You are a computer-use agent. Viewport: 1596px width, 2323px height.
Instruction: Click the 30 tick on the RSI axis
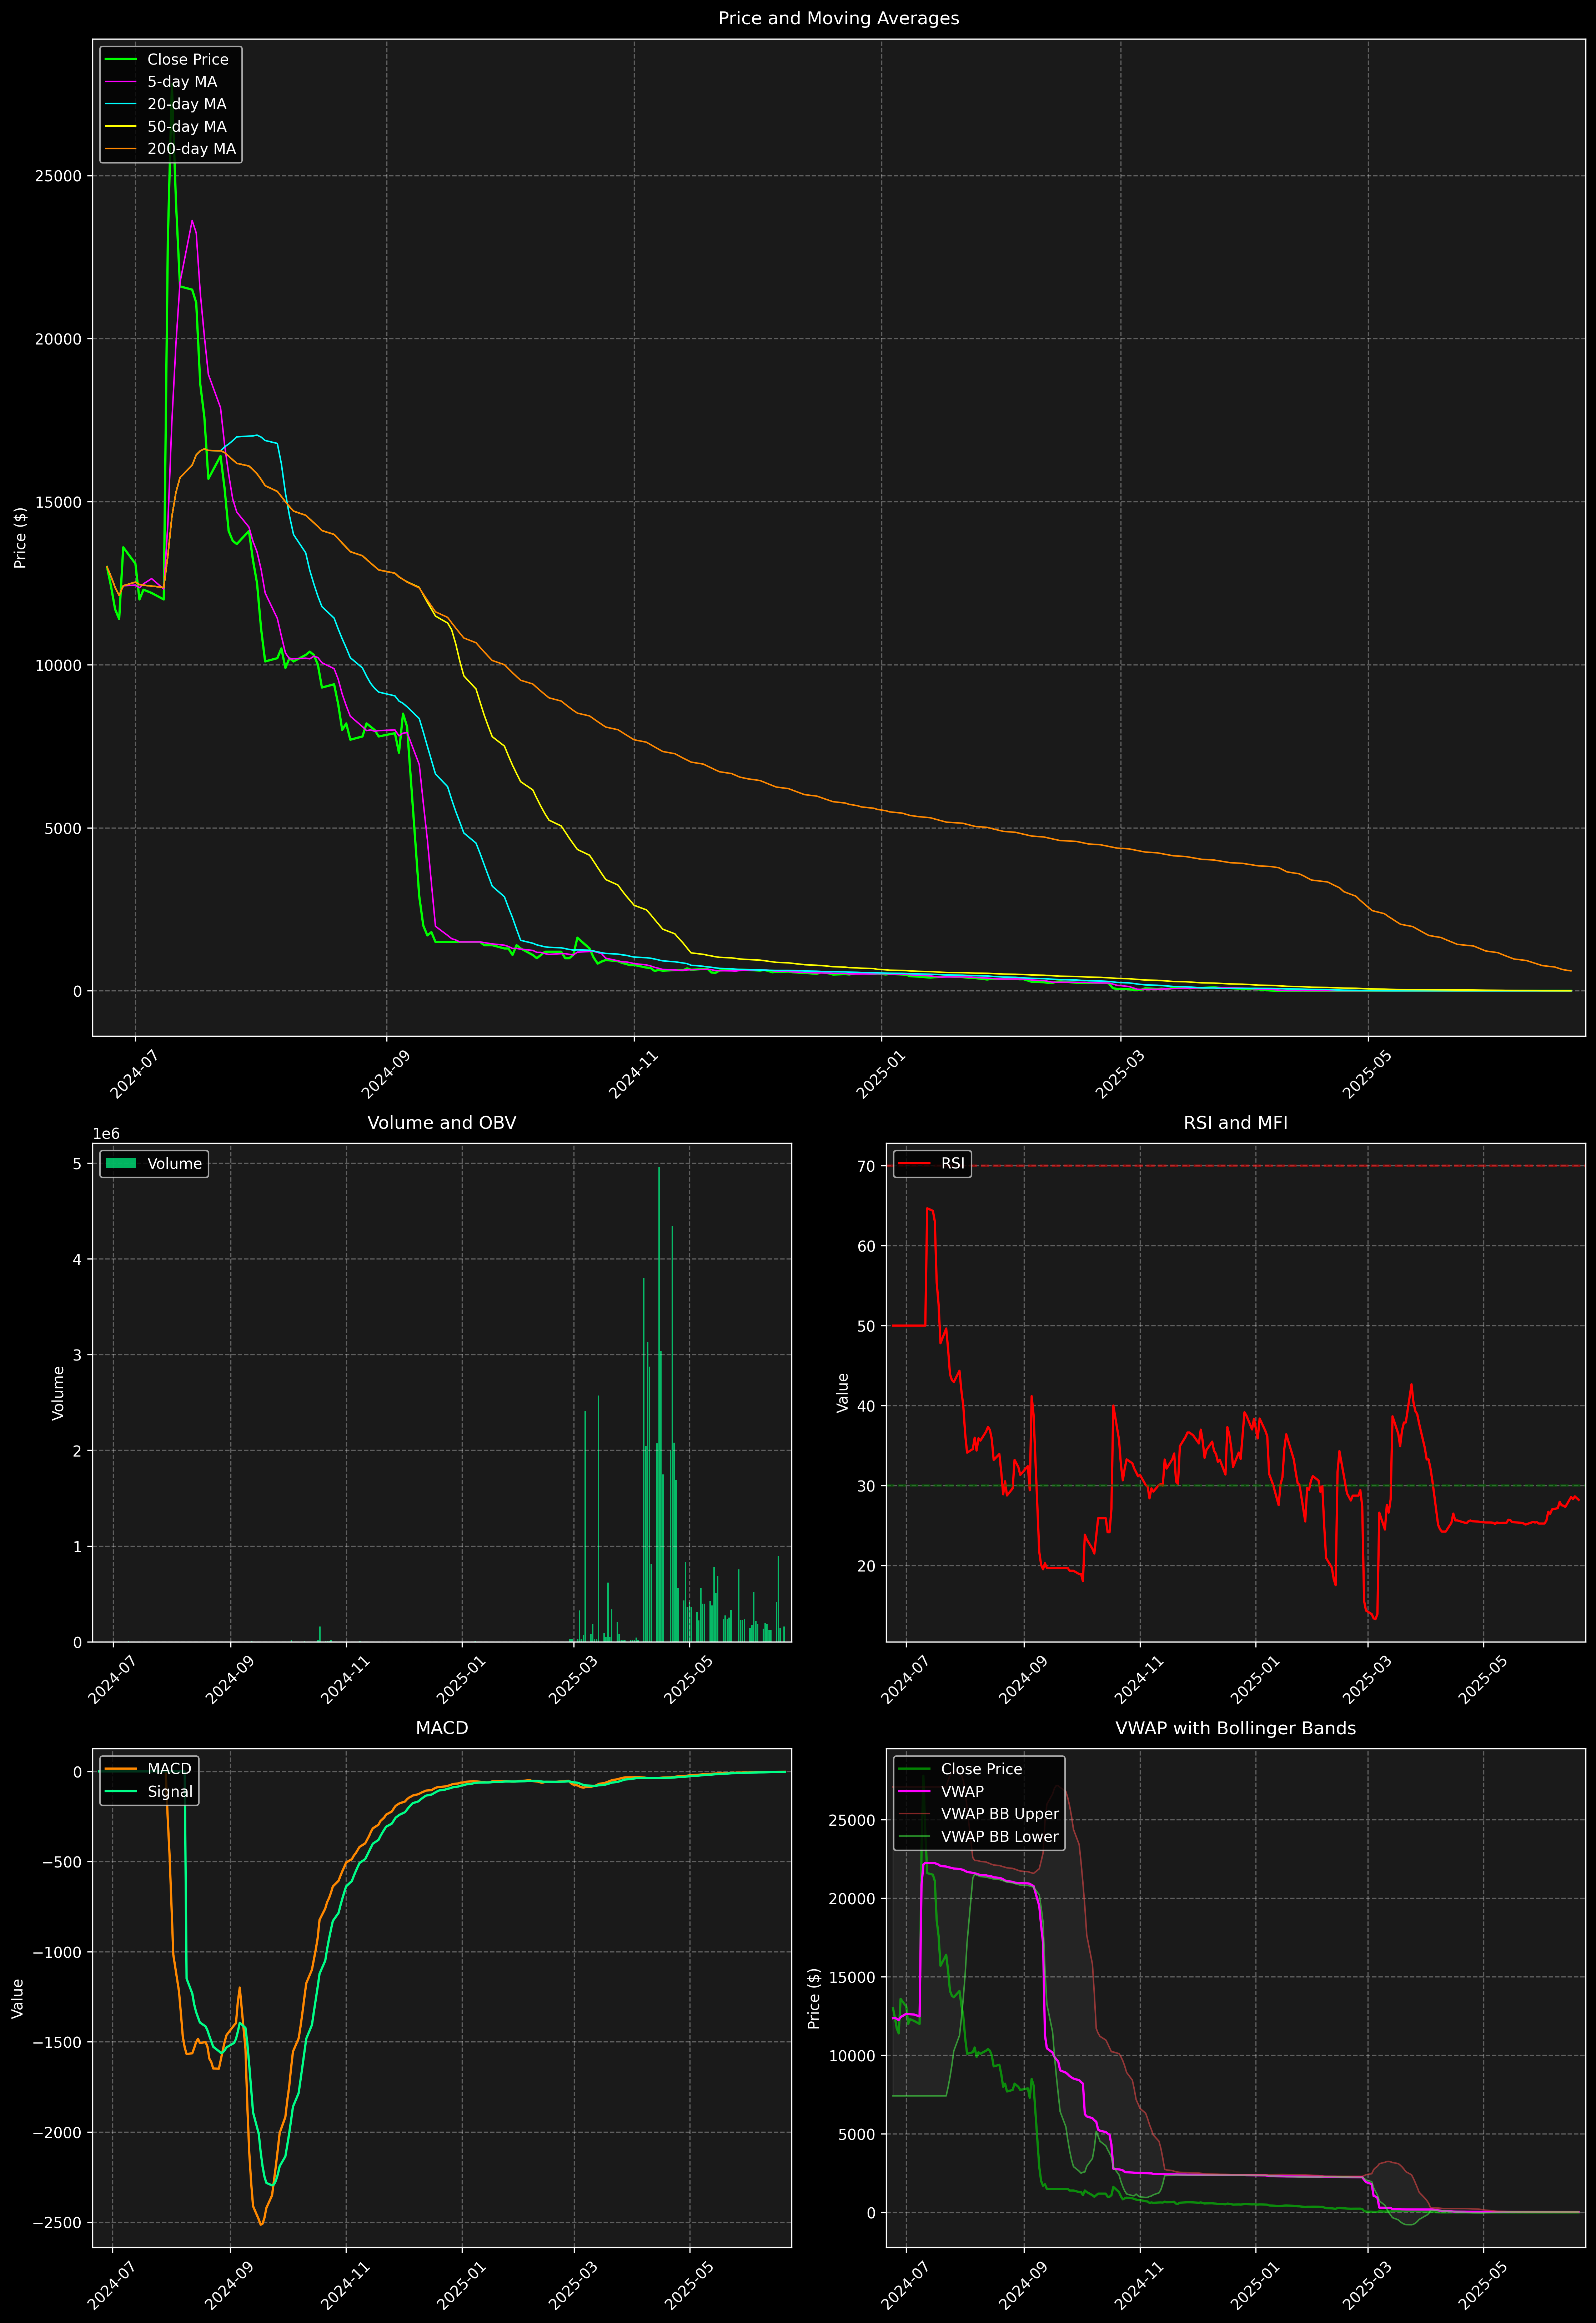tap(865, 1485)
